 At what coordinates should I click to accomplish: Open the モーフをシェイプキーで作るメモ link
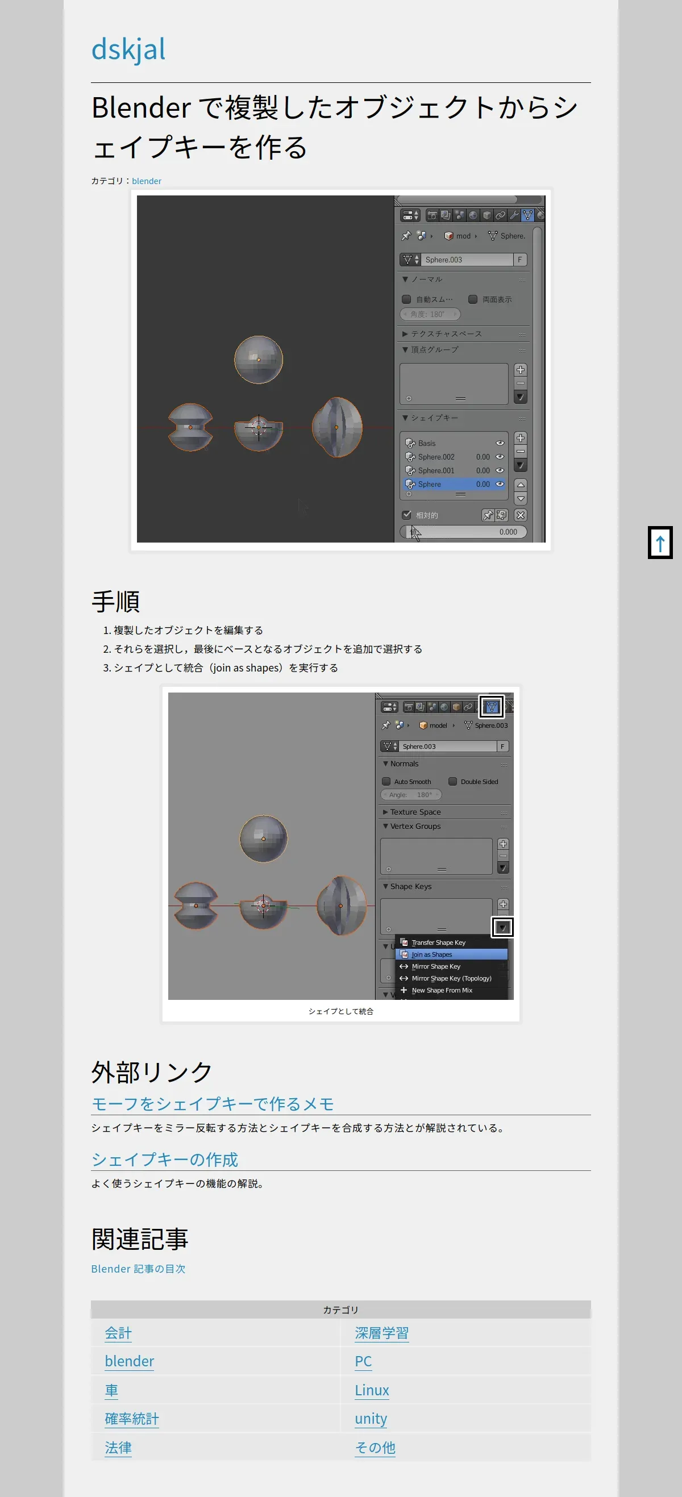coord(213,1103)
